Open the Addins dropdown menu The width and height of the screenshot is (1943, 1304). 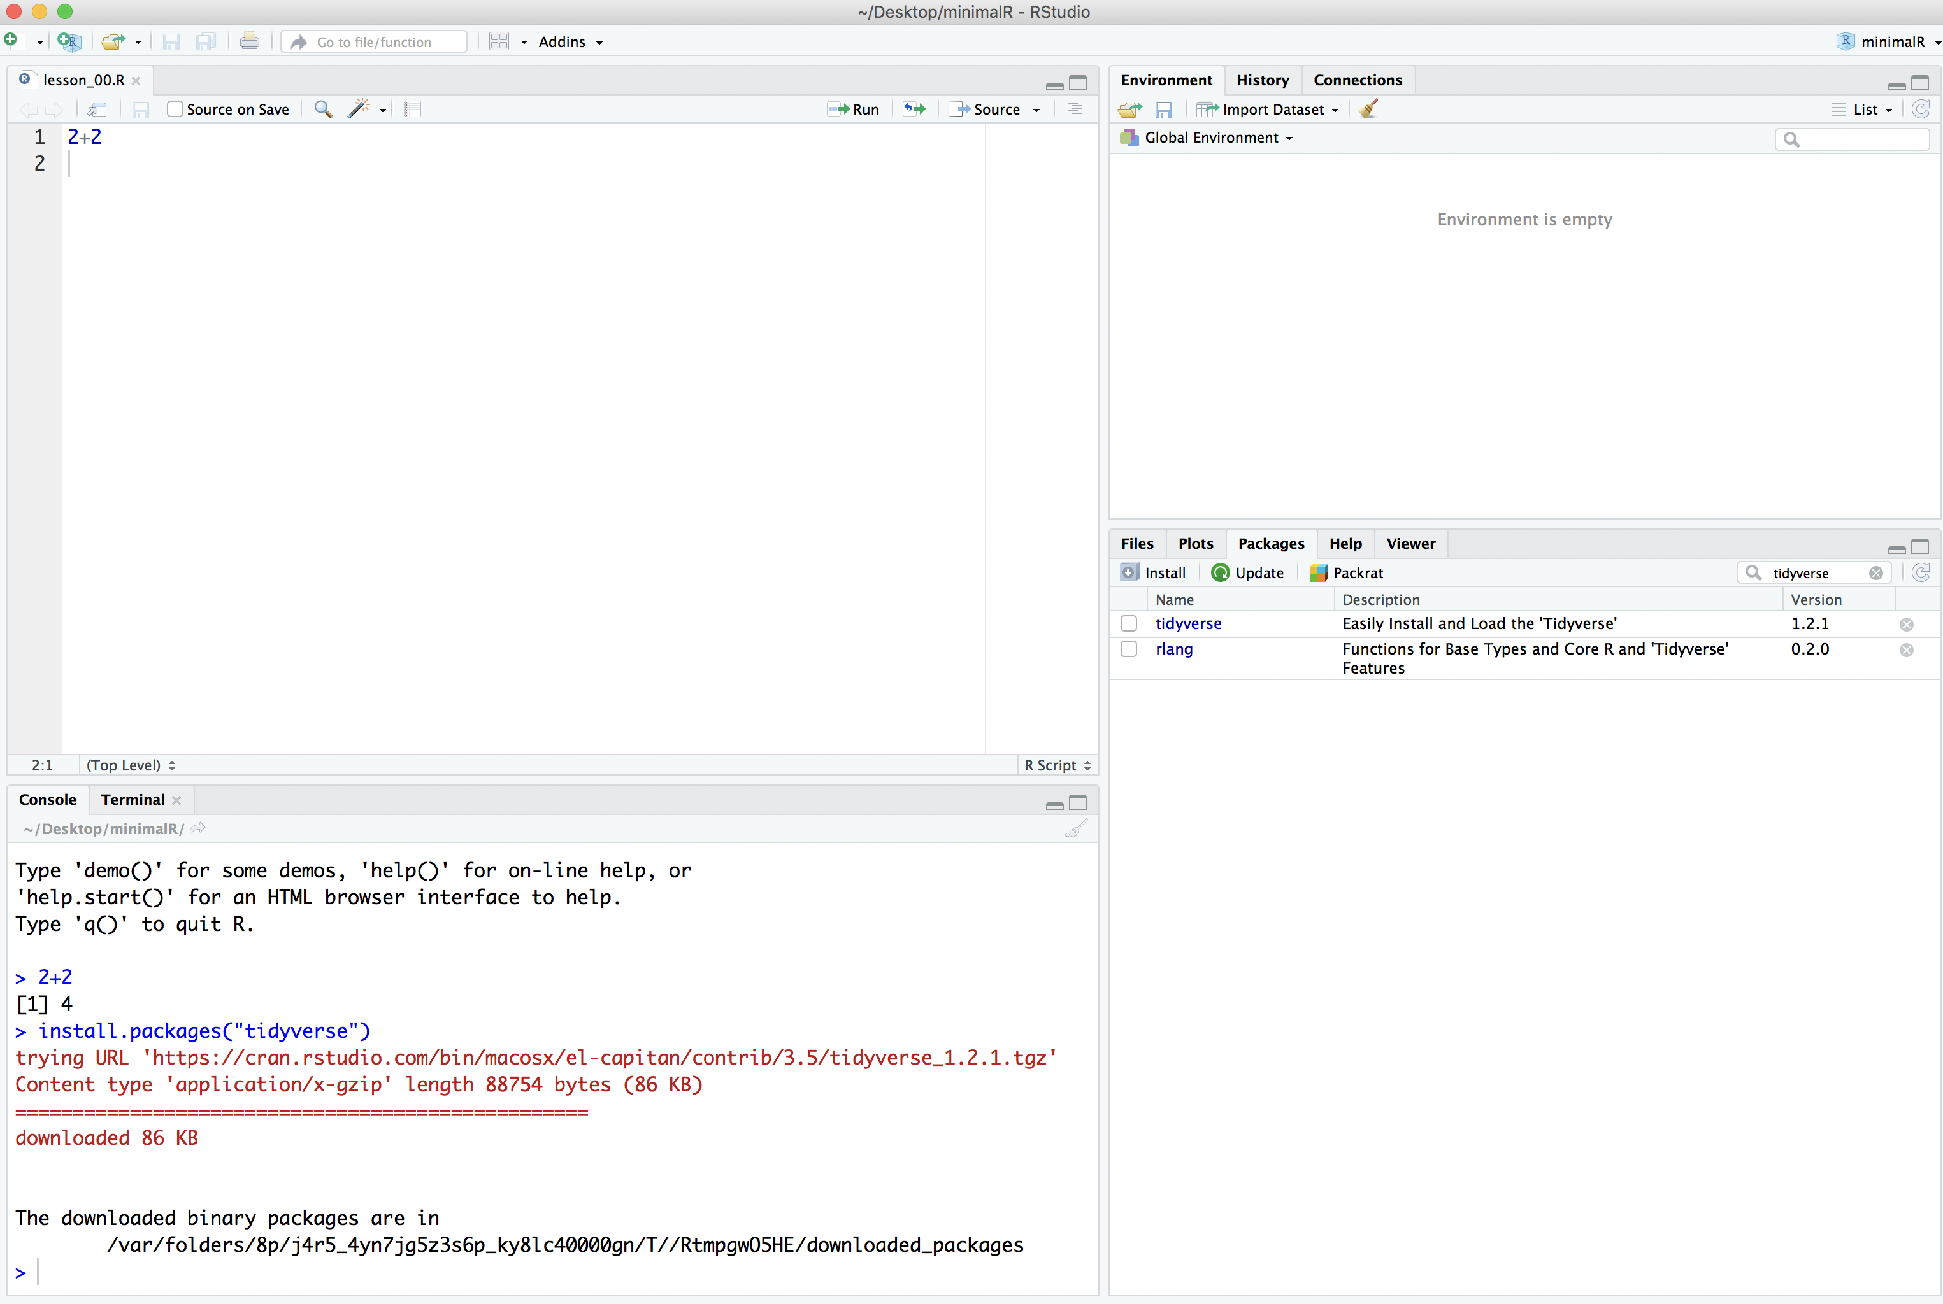[570, 41]
